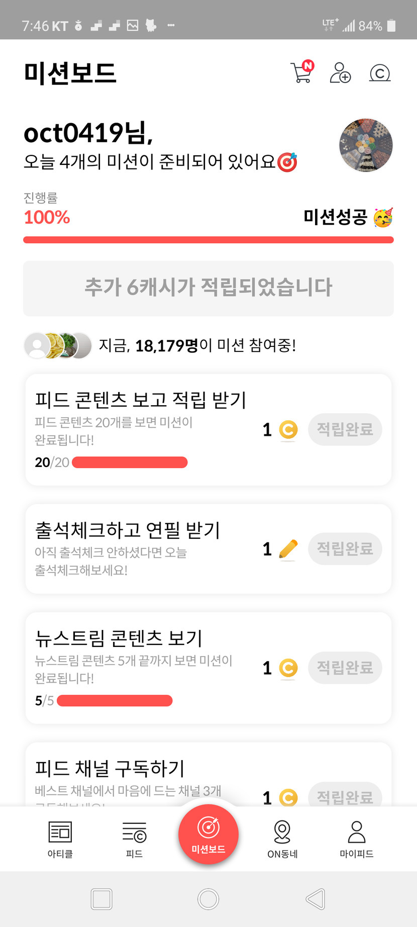Tap the add friend icon
This screenshot has height=927, width=417.
point(340,73)
